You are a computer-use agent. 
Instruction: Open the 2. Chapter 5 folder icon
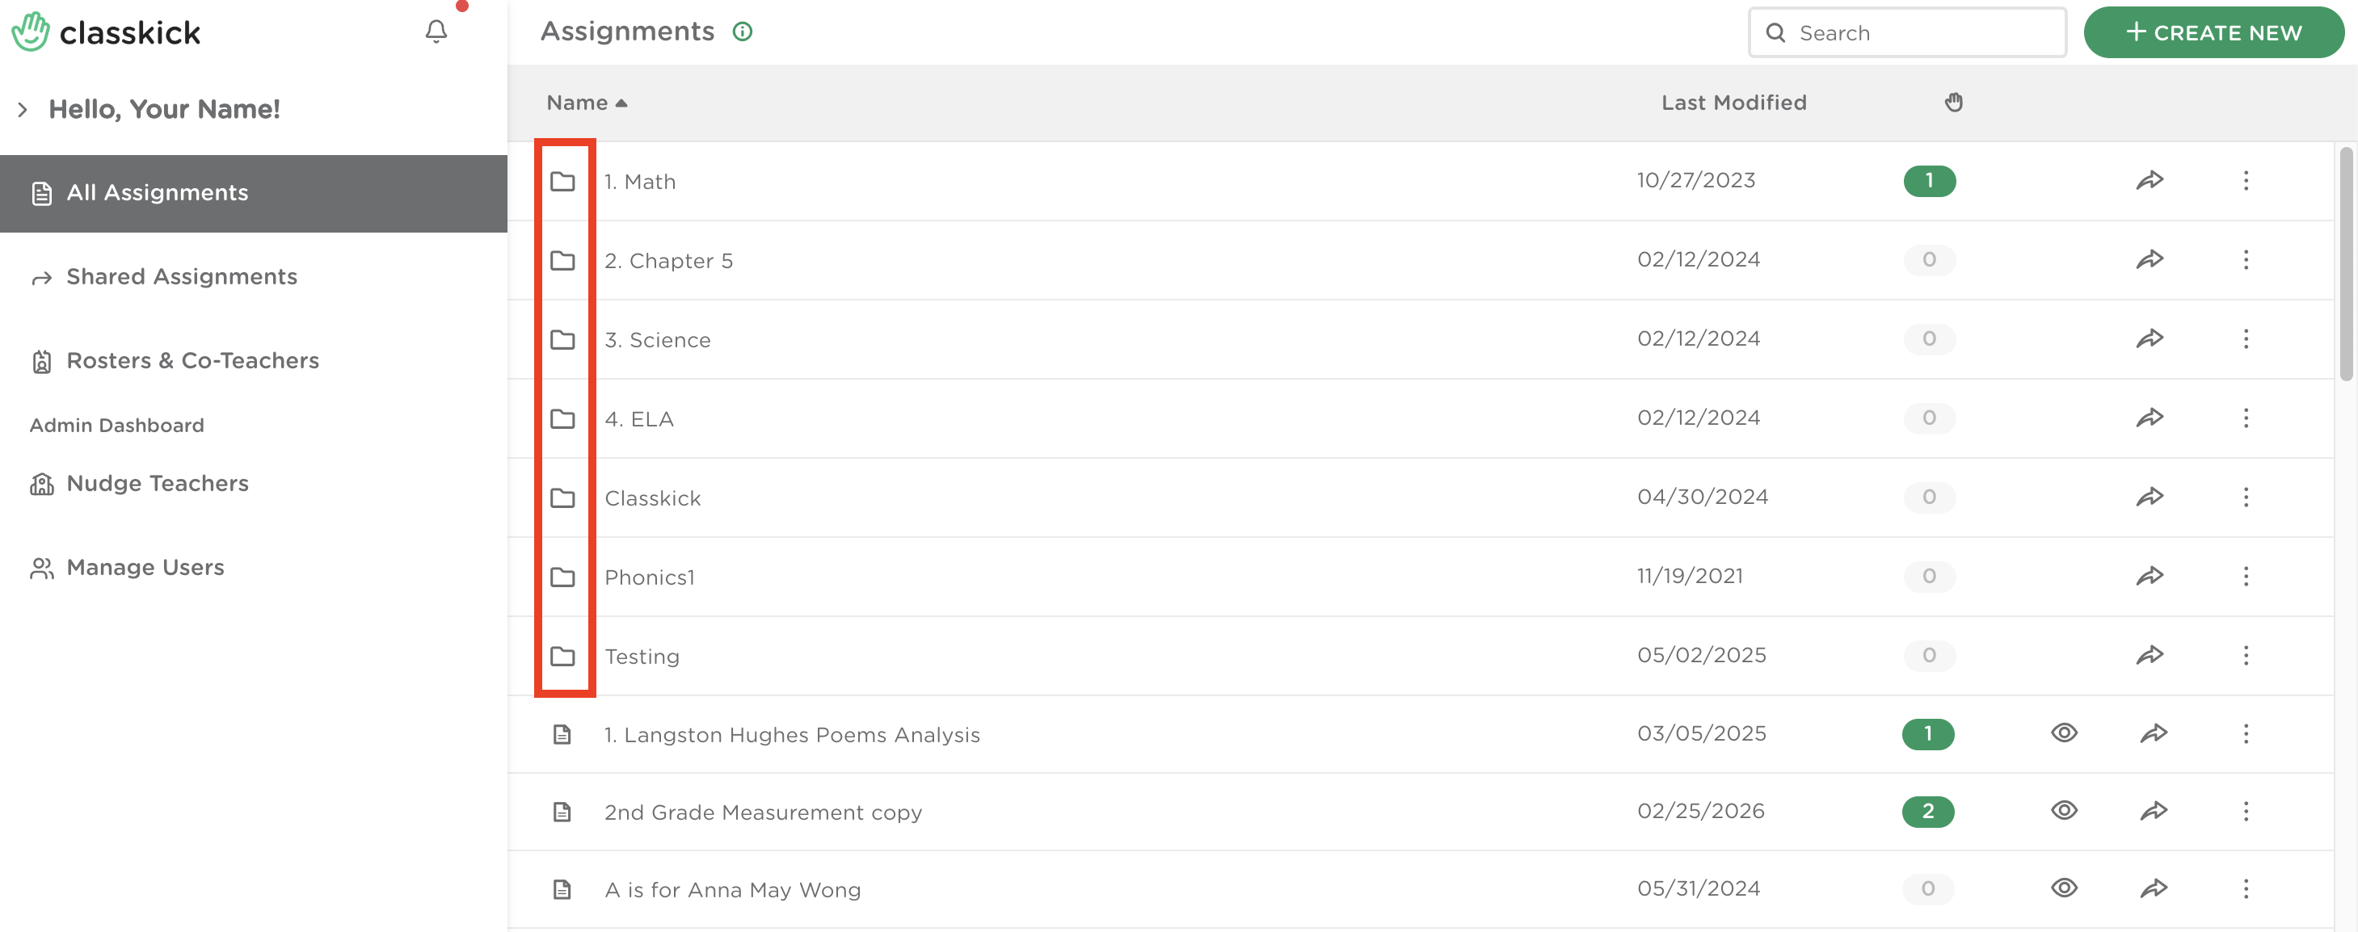pos(563,261)
